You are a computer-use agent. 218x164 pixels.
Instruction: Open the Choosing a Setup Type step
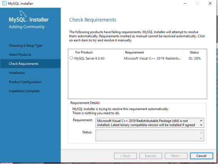[26, 46]
